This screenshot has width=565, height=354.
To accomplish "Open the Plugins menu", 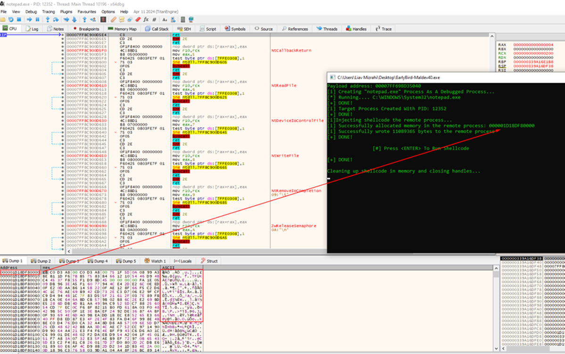I will (66, 11).
